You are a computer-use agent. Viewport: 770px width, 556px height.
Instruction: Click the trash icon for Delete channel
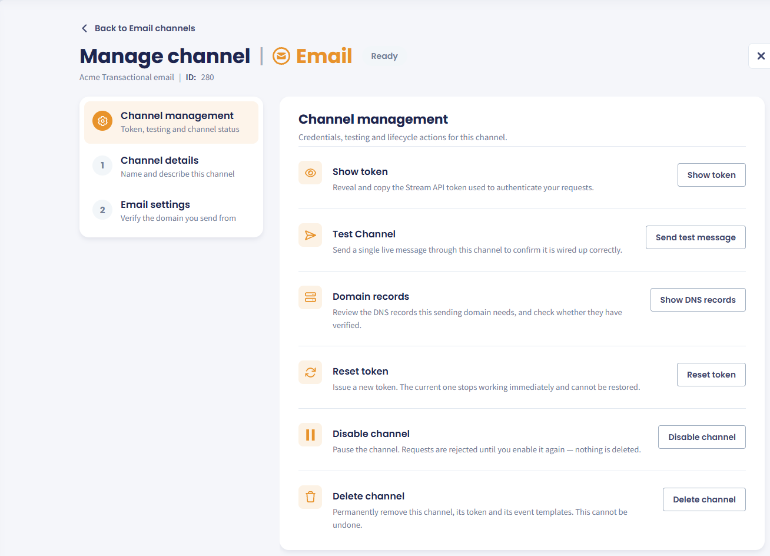310,497
